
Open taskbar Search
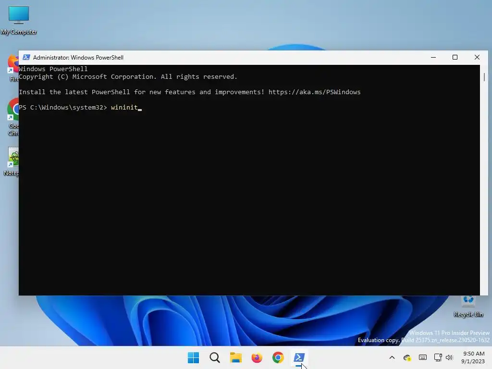215,357
